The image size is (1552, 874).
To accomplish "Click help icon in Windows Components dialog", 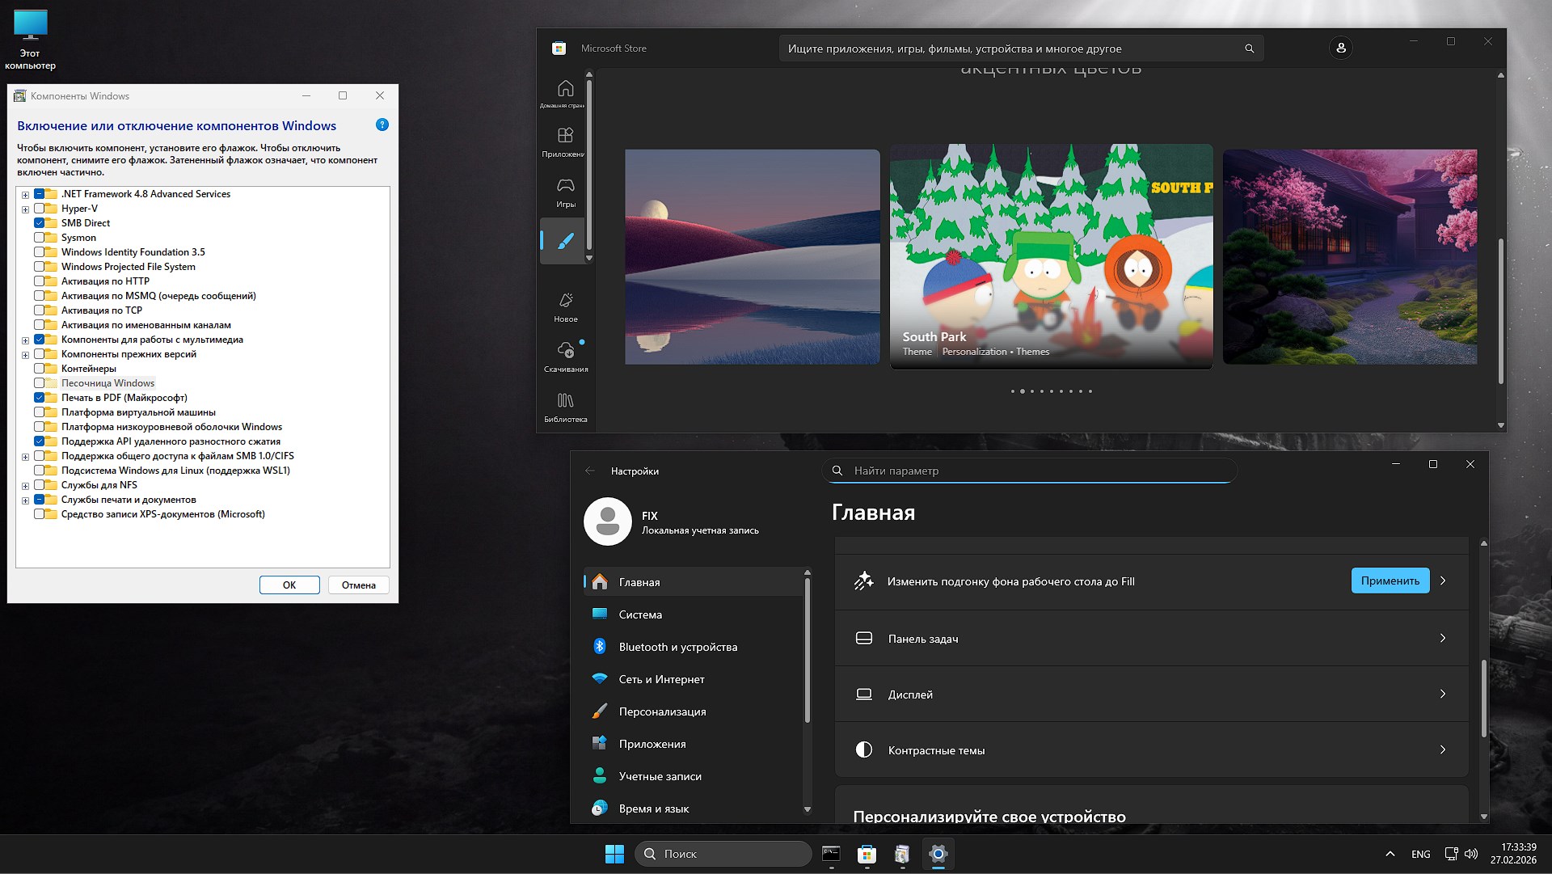I will click(382, 125).
